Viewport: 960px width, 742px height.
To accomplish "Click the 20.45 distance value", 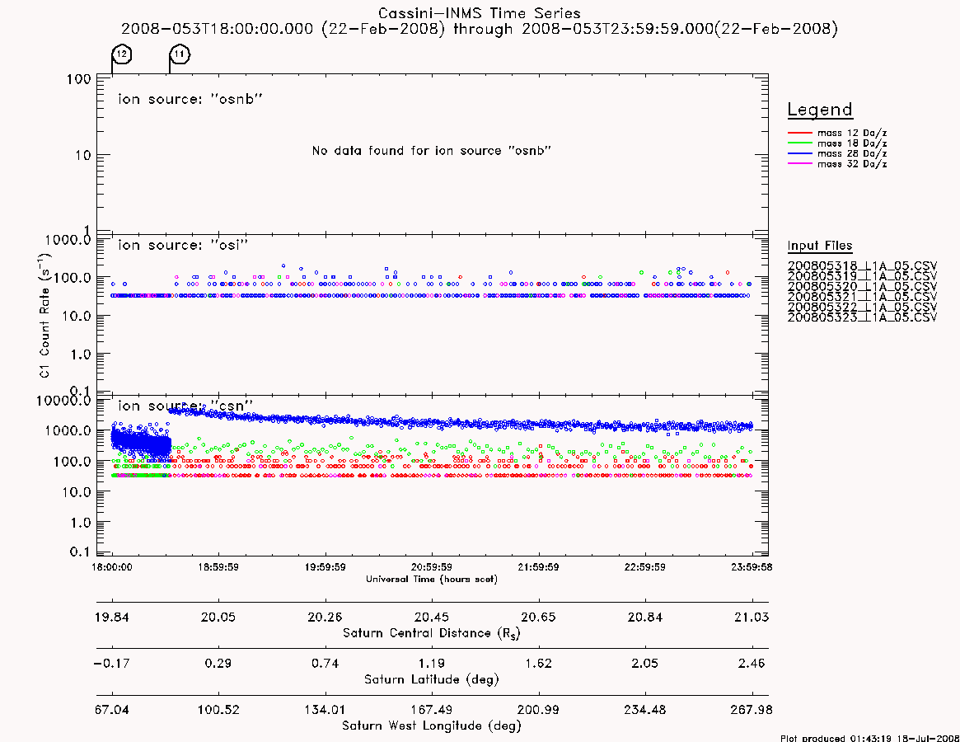I will click(x=432, y=617).
